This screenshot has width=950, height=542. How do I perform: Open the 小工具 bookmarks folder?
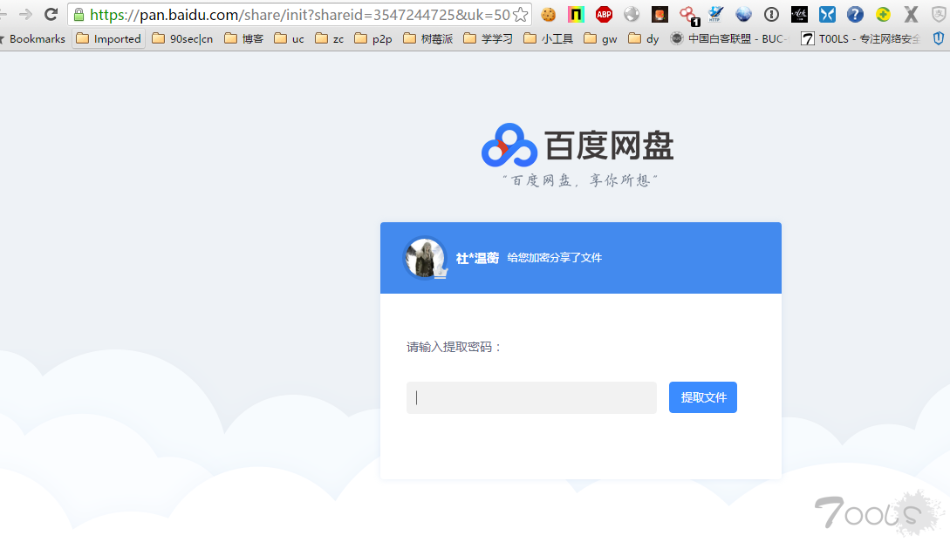pos(549,38)
